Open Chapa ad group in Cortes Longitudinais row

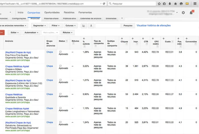[x=50, y=108]
